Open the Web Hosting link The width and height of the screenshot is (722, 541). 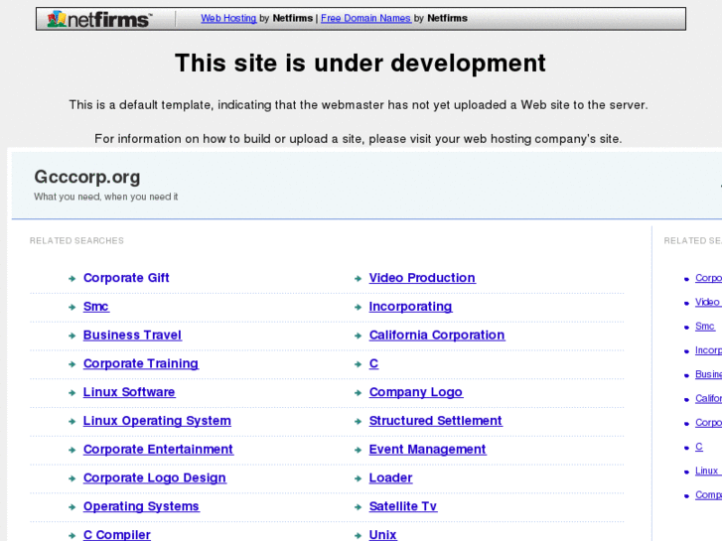point(228,18)
